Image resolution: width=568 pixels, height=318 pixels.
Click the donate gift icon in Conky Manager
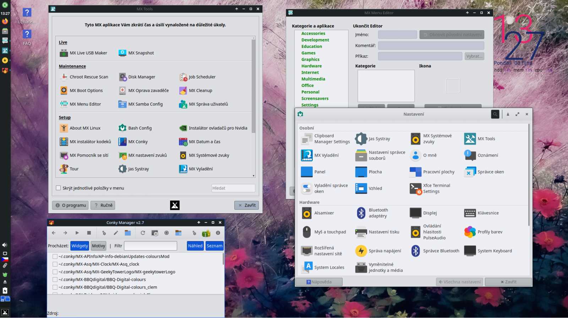pos(206,233)
